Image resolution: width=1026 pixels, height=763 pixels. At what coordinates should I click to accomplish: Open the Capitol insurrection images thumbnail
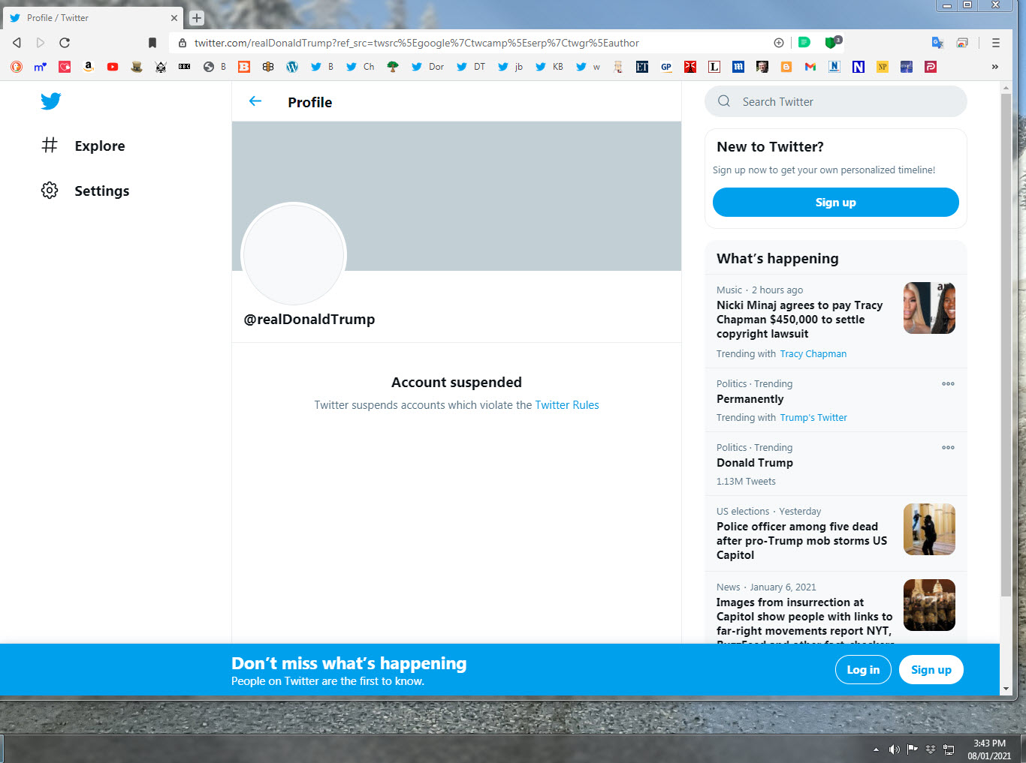[929, 605]
